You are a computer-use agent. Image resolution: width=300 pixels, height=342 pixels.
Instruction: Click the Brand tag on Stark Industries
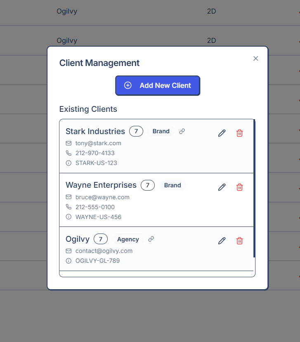click(x=161, y=131)
